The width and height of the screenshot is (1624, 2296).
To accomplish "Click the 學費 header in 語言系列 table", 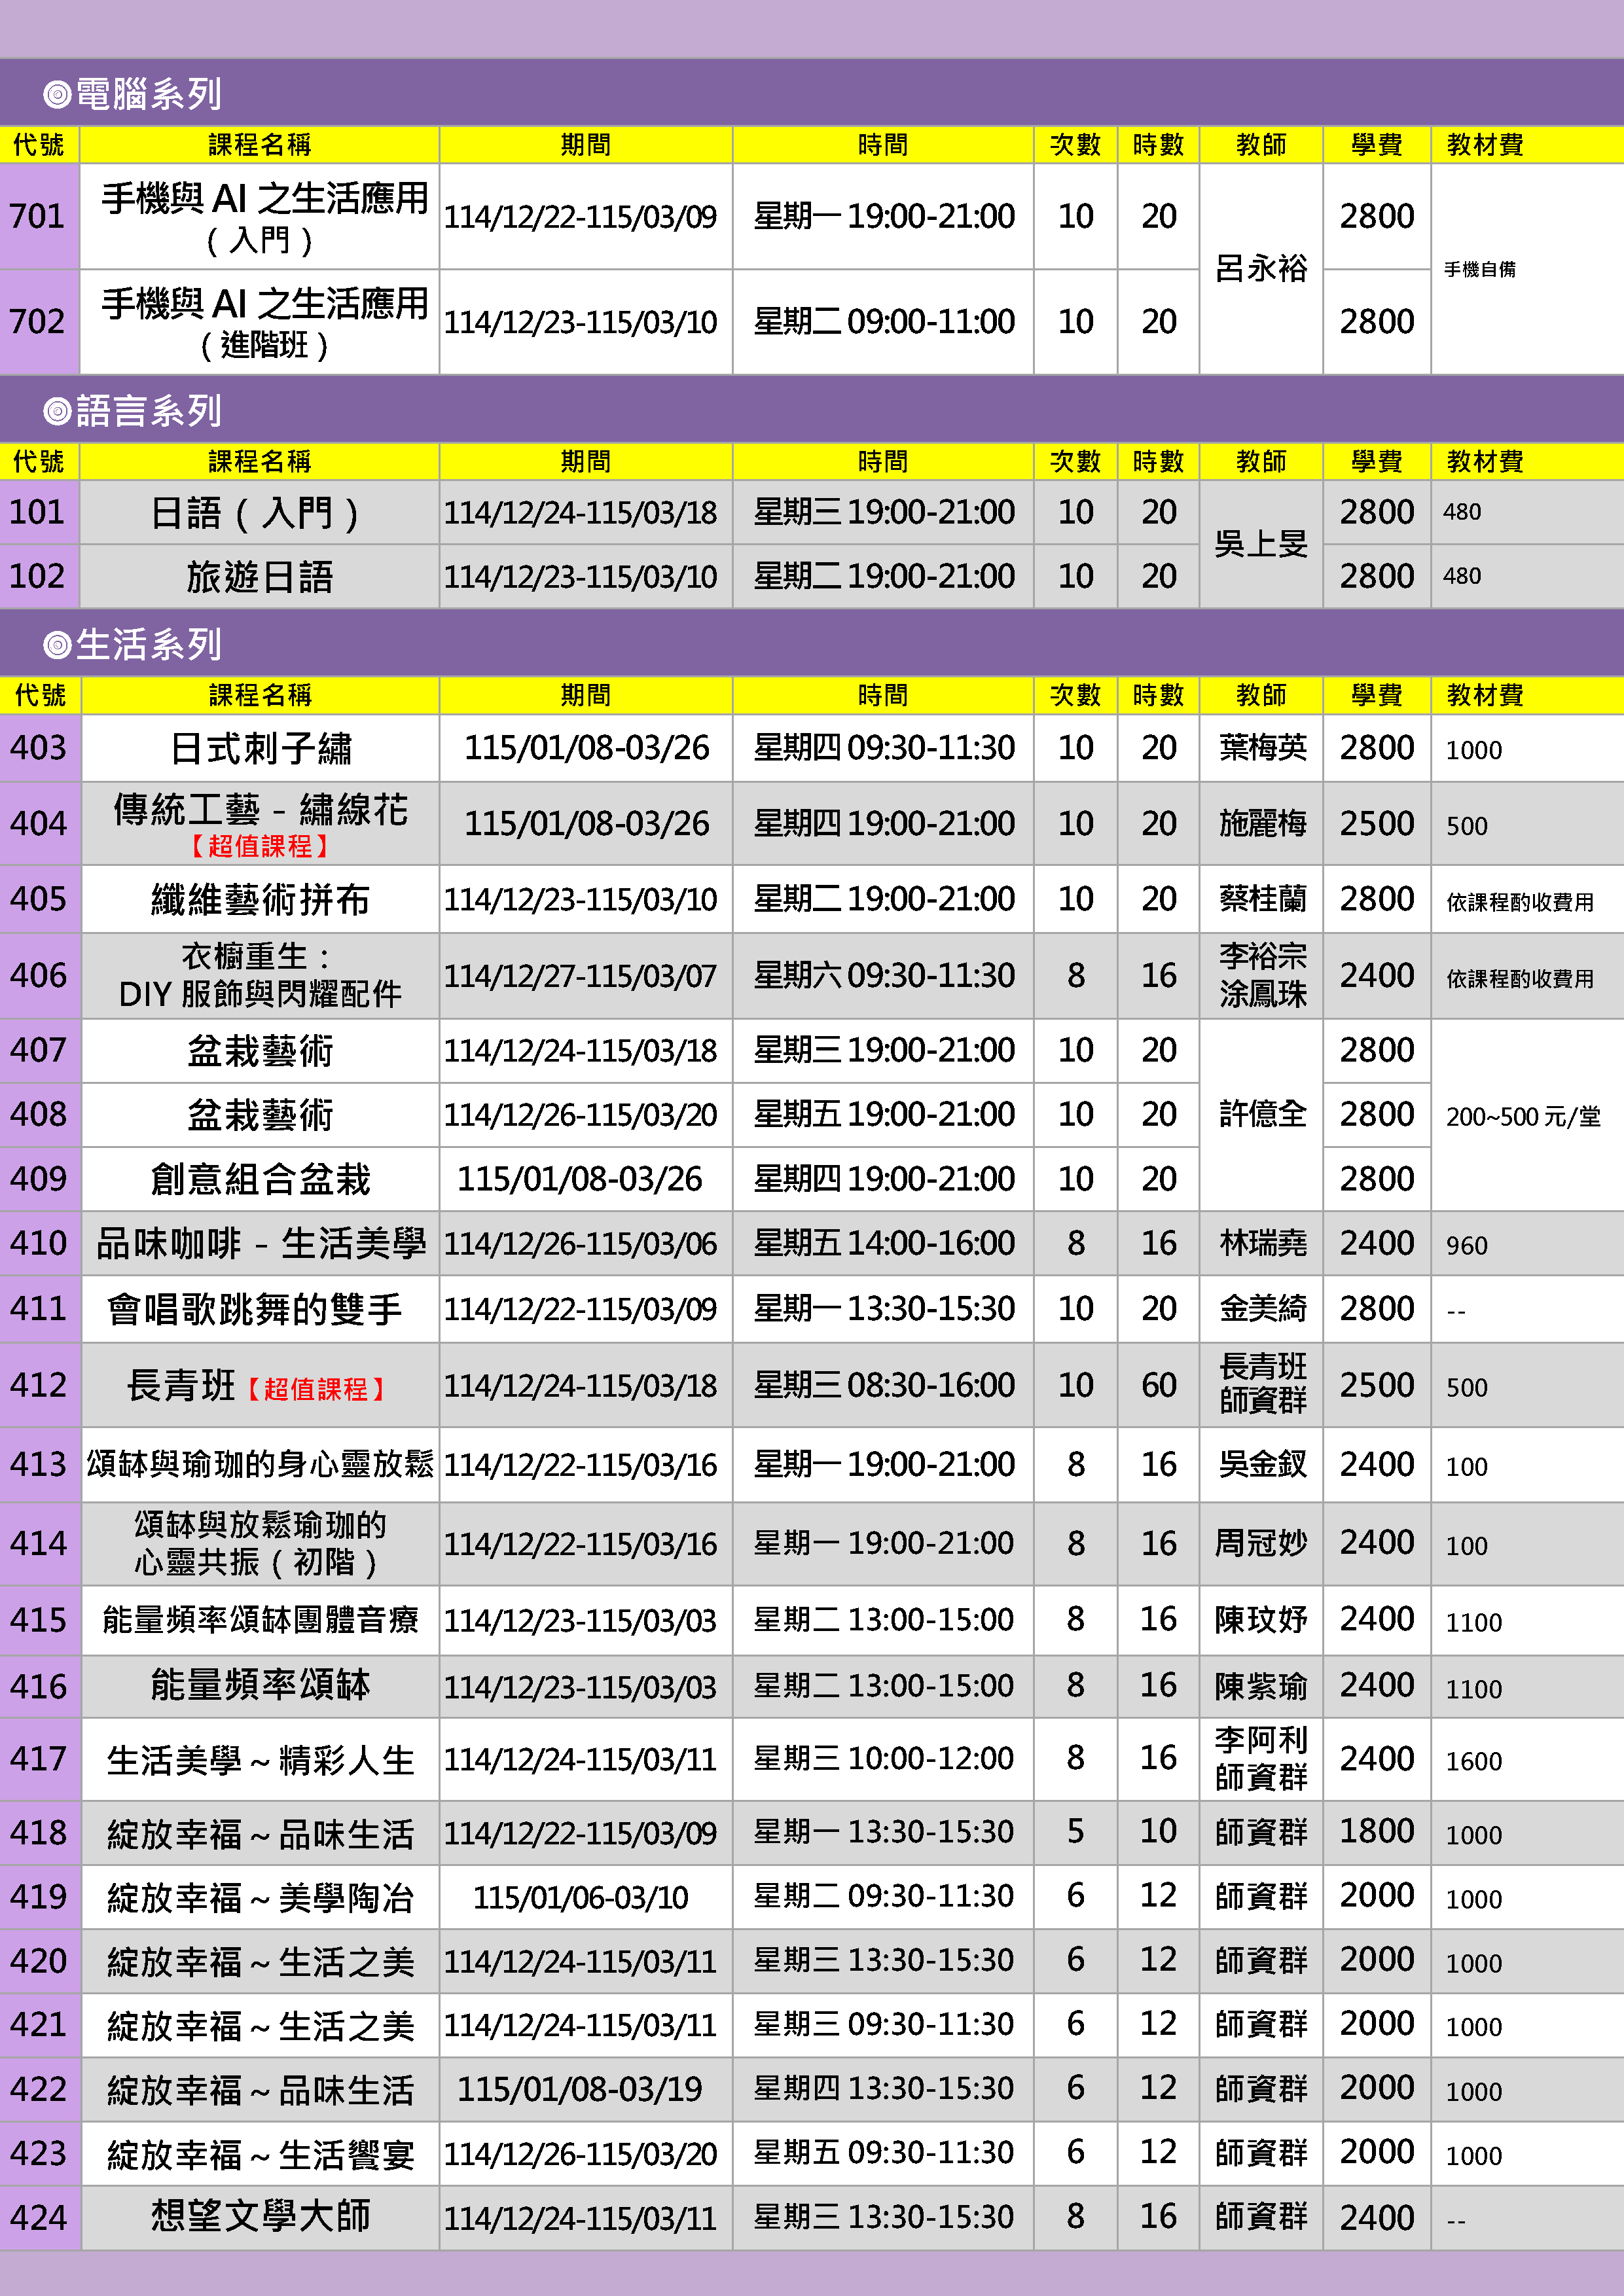I will (x=1376, y=461).
